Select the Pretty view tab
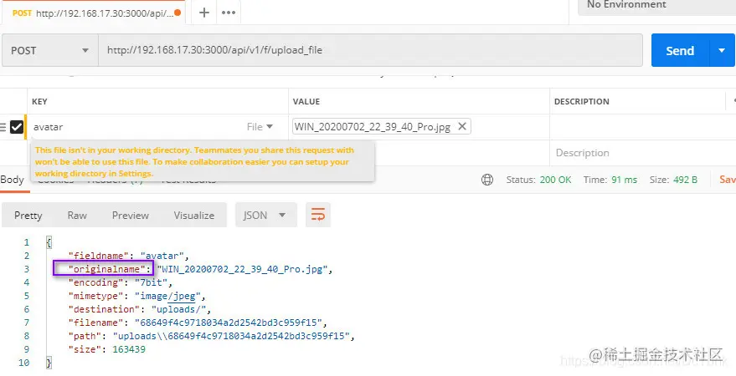This screenshot has width=736, height=376. tap(28, 216)
